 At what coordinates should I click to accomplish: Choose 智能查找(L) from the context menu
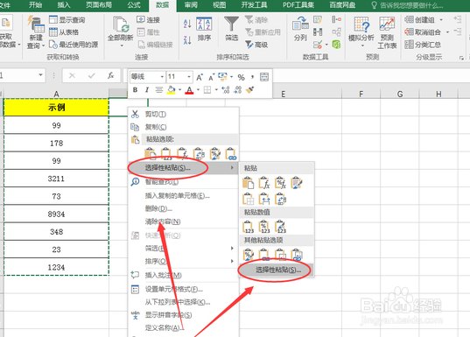coord(184,182)
